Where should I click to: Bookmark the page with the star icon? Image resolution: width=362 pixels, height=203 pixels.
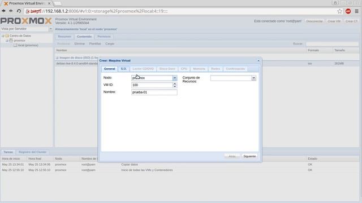point(339,11)
